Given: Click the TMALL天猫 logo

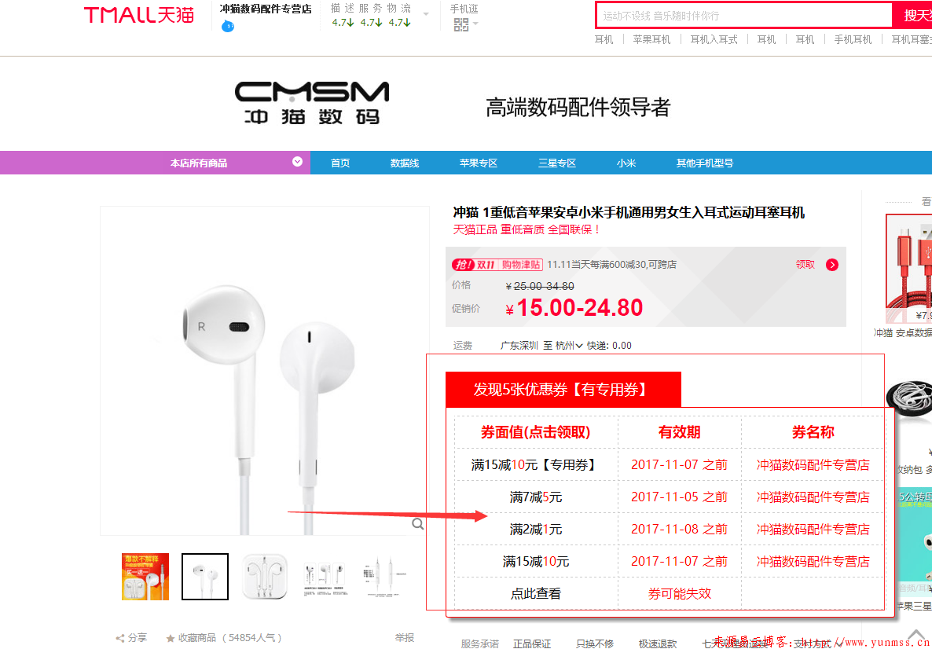Looking at the screenshot, I should [x=138, y=16].
